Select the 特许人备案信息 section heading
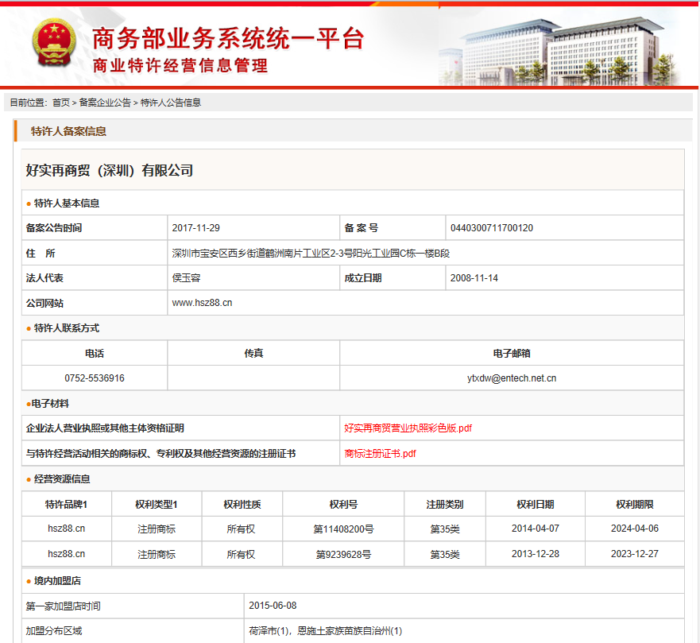 [68, 131]
